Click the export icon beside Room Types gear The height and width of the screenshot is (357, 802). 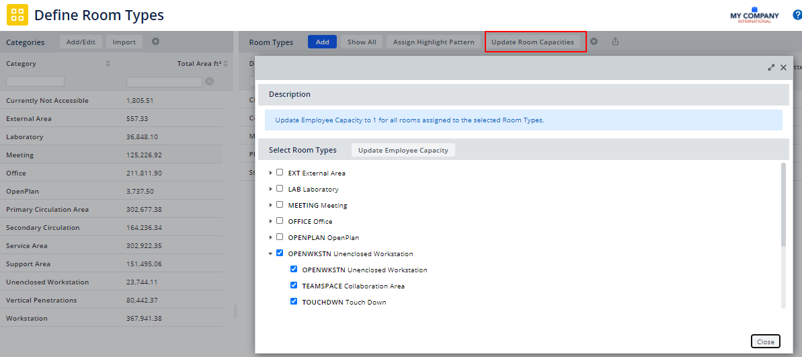[x=615, y=42]
